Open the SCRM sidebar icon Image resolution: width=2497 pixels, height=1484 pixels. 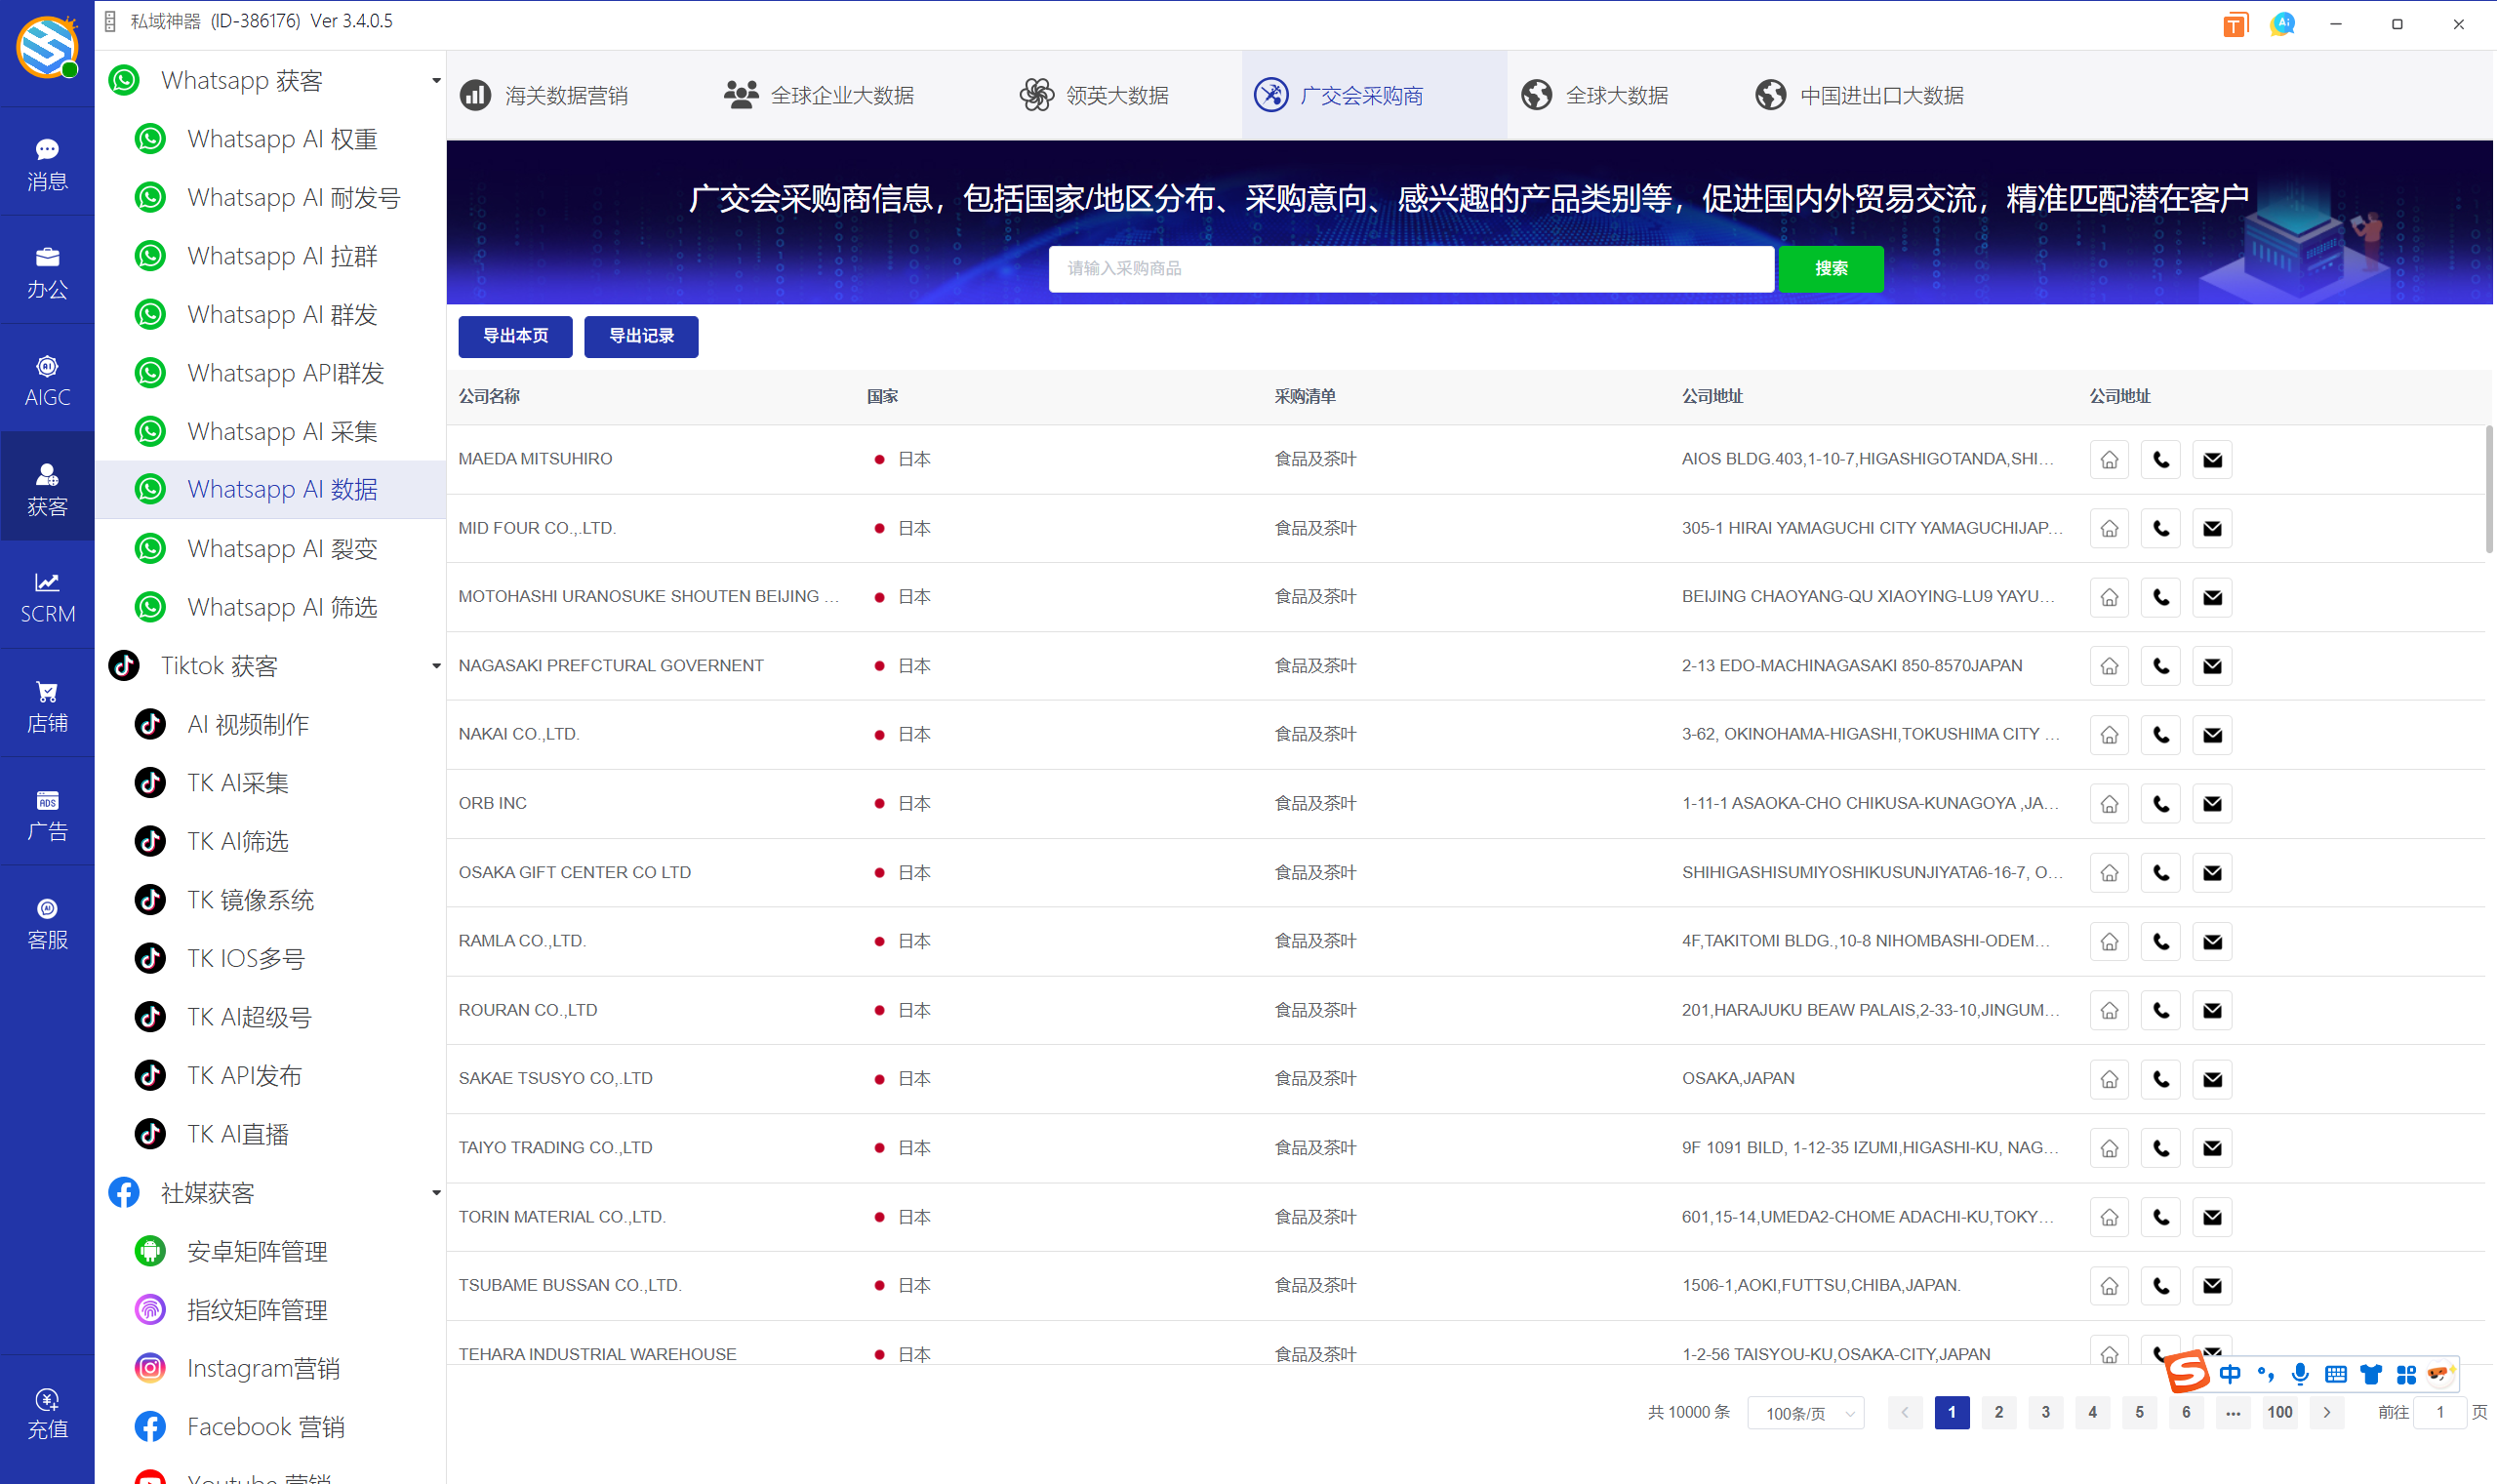[x=47, y=597]
